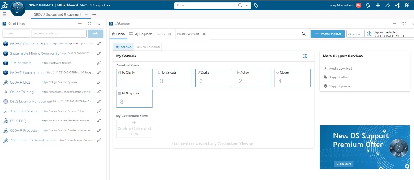Edit the GEOVIA Blog link
This screenshot has width=414, height=180.
pyautogui.click(x=99, y=82)
